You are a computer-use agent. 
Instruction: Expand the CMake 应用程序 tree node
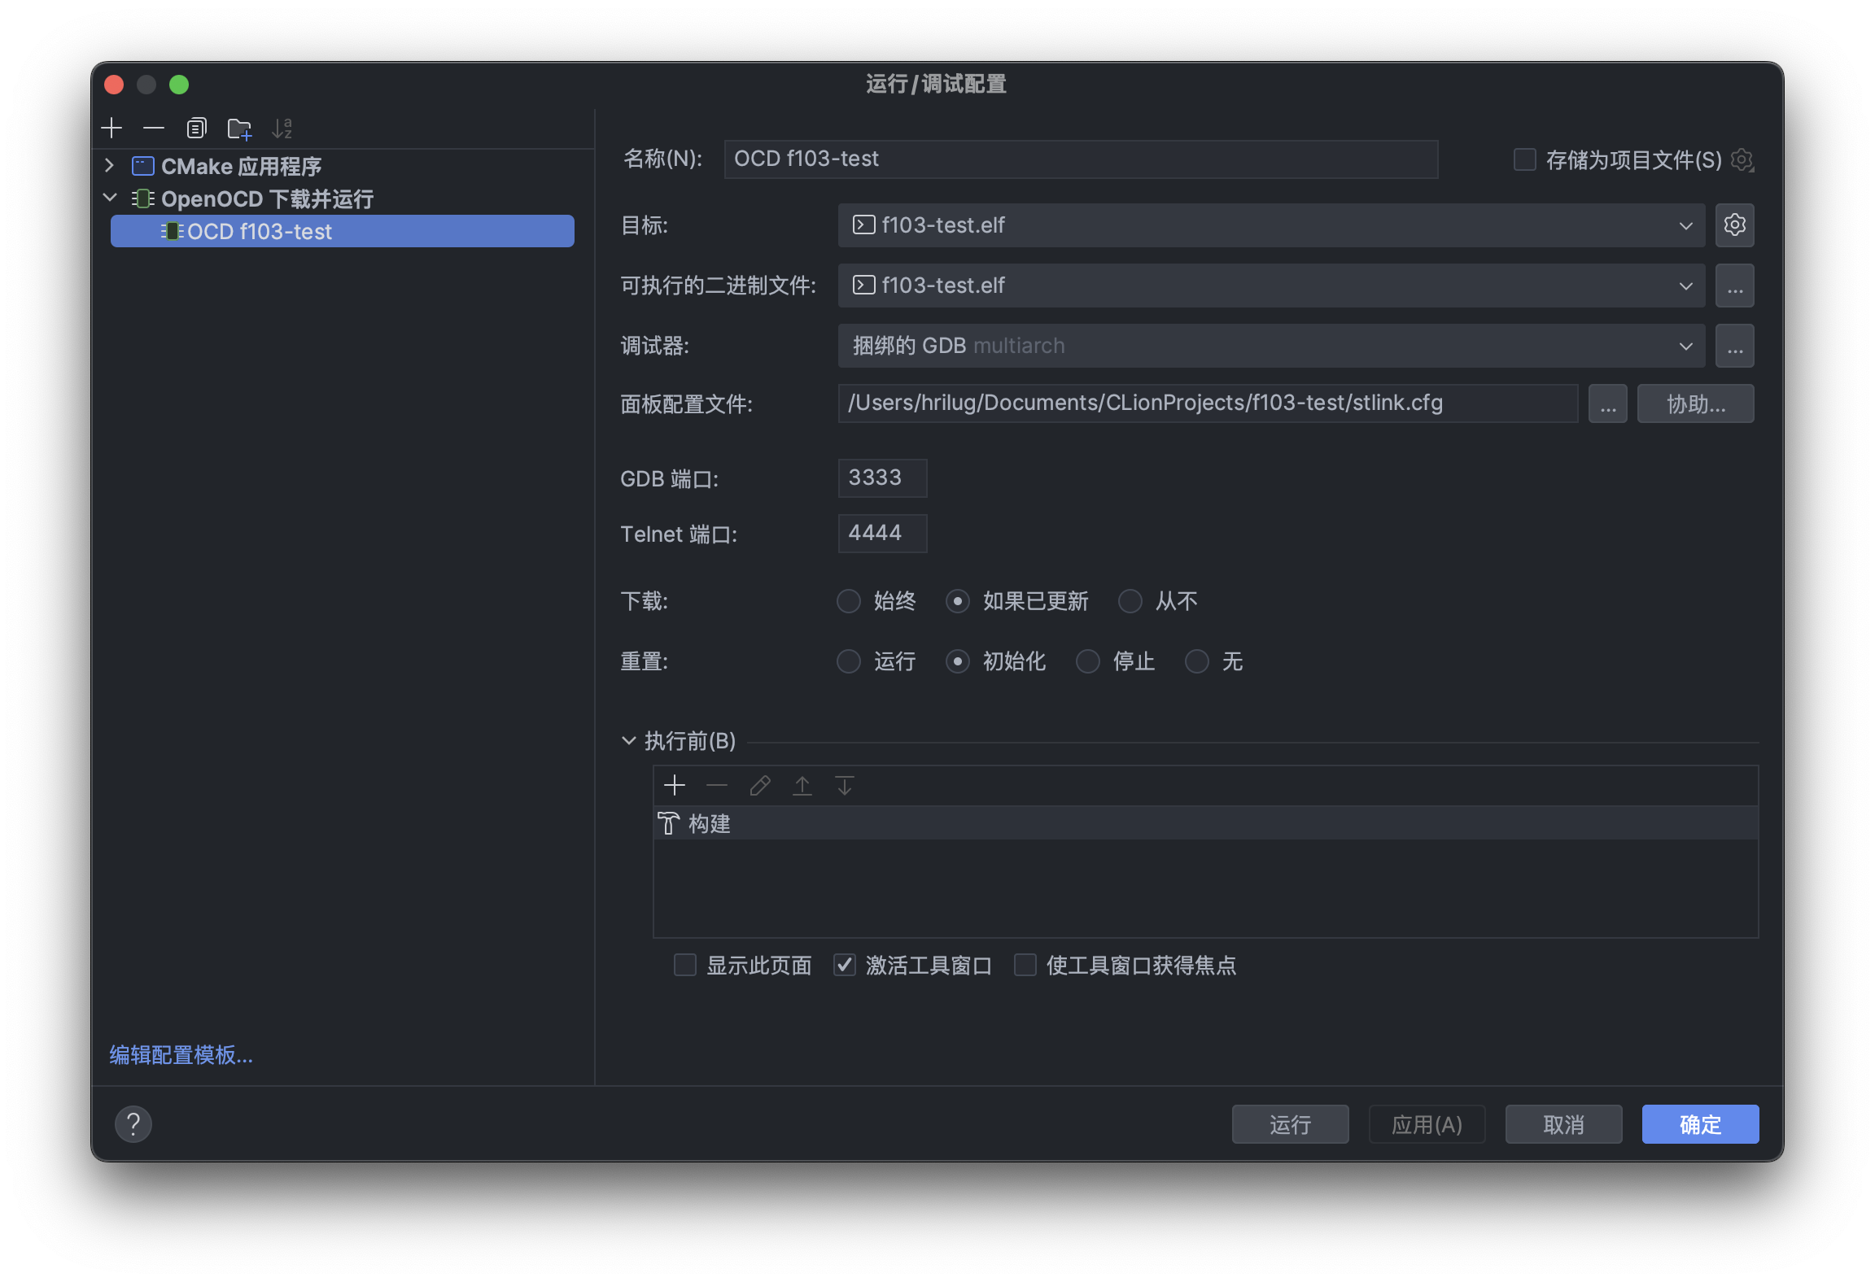[110, 166]
